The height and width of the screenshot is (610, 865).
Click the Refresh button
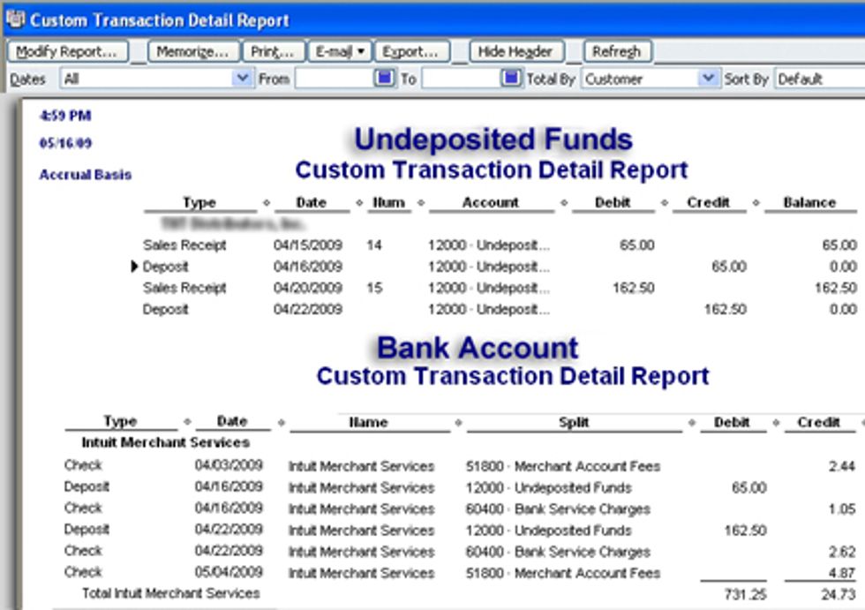(x=617, y=51)
